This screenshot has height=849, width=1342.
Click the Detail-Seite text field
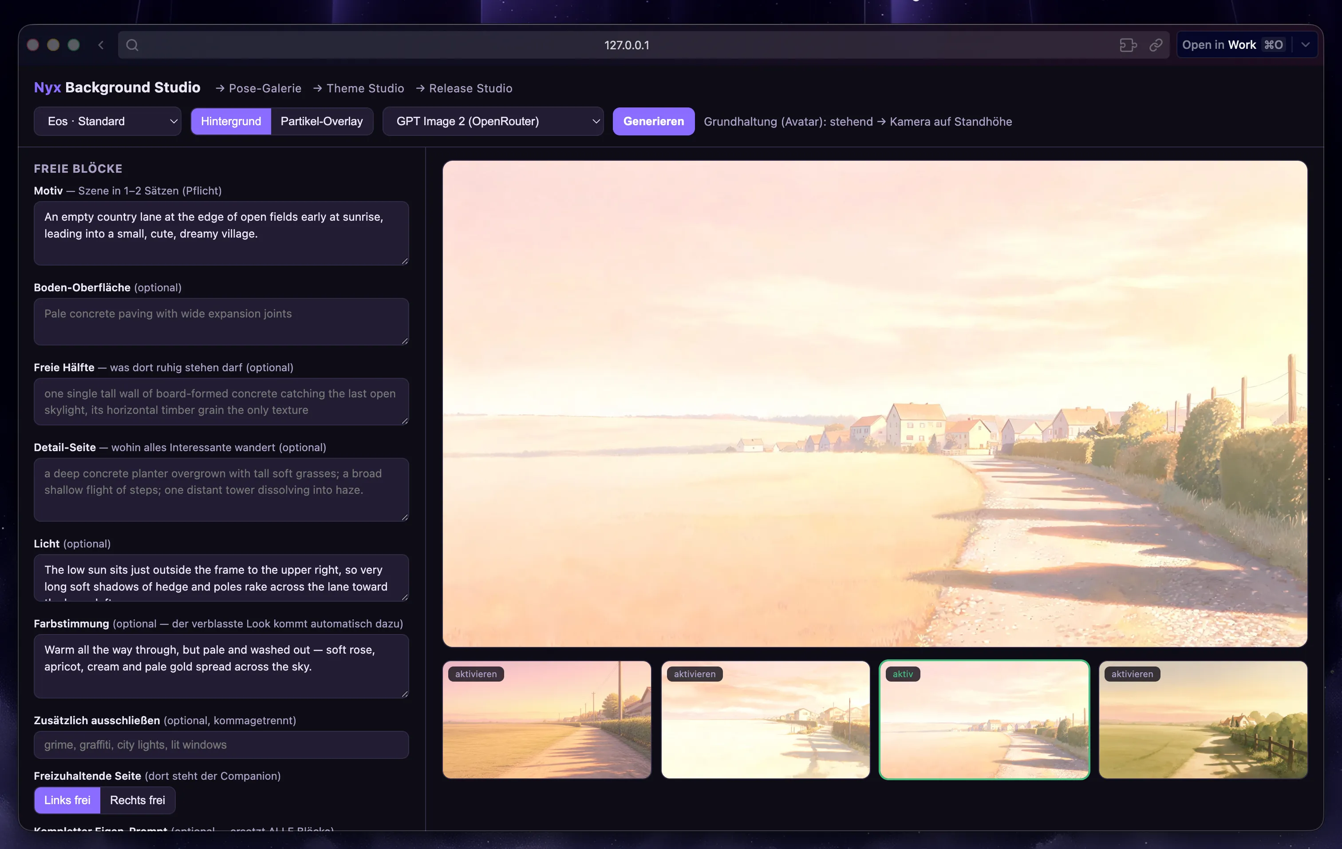tap(221, 489)
